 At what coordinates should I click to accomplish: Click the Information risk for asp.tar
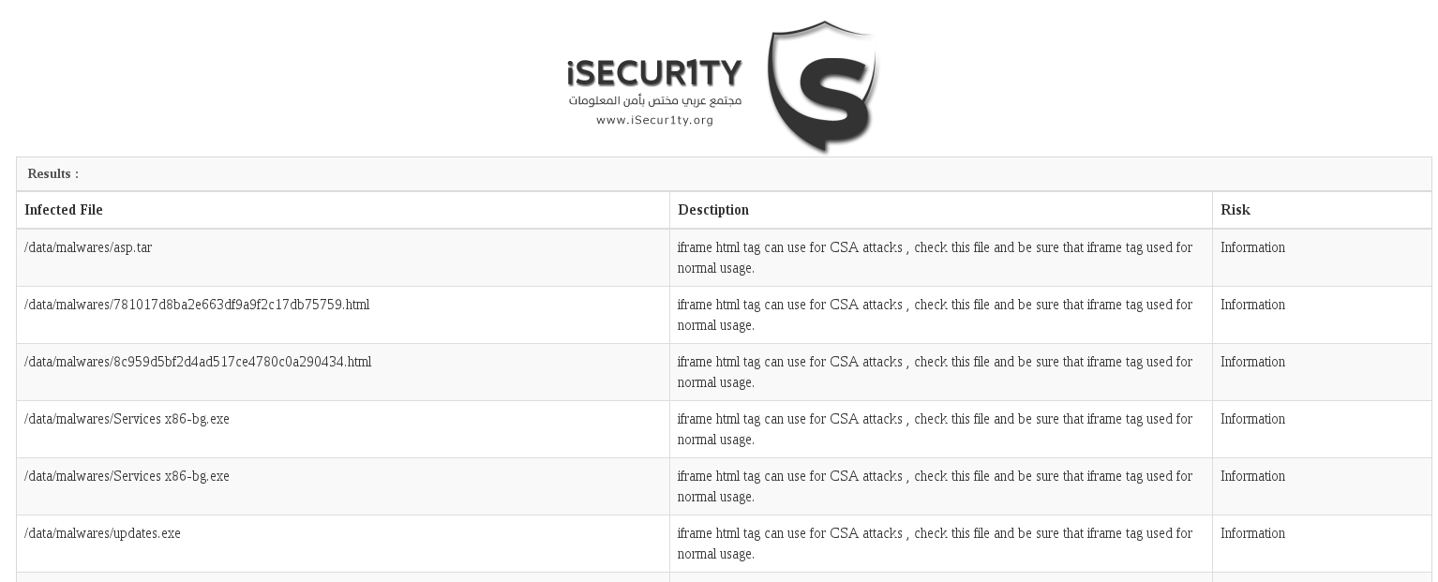pyautogui.click(x=1252, y=247)
